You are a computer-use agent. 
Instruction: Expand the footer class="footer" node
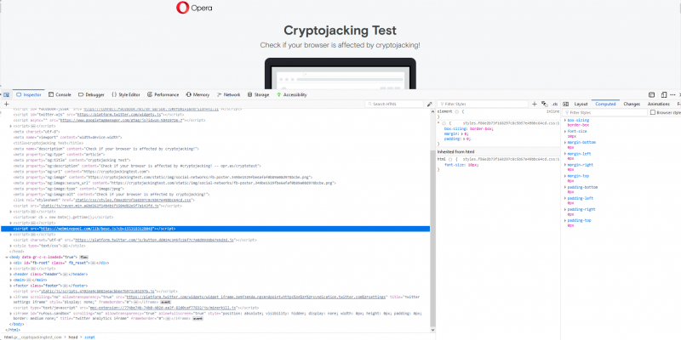(x=11, y=286)
